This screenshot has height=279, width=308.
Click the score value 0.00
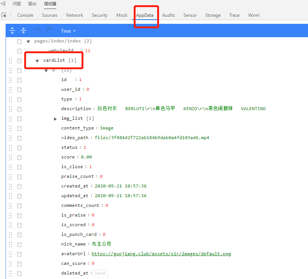pos(86,157)
